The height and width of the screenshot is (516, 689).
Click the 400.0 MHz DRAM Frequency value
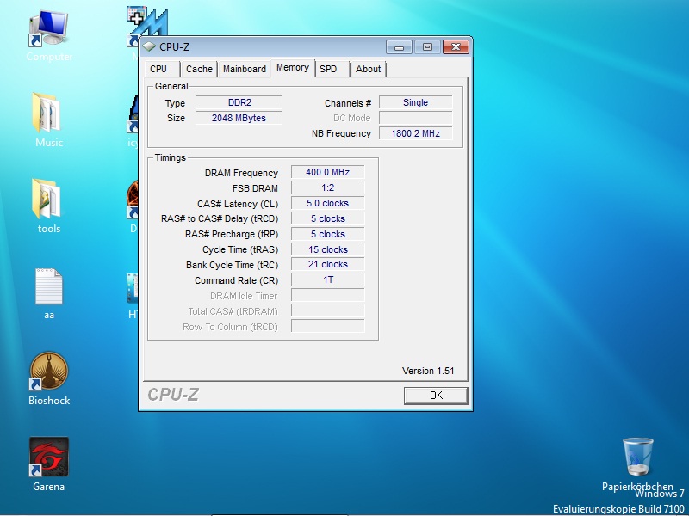(x=328, y=172)
